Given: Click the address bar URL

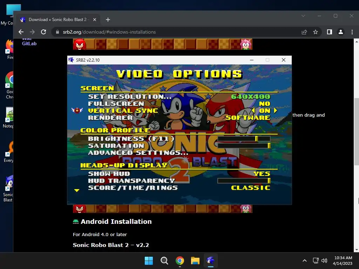Looking at the screenshot, I should (x=109, y=32).
